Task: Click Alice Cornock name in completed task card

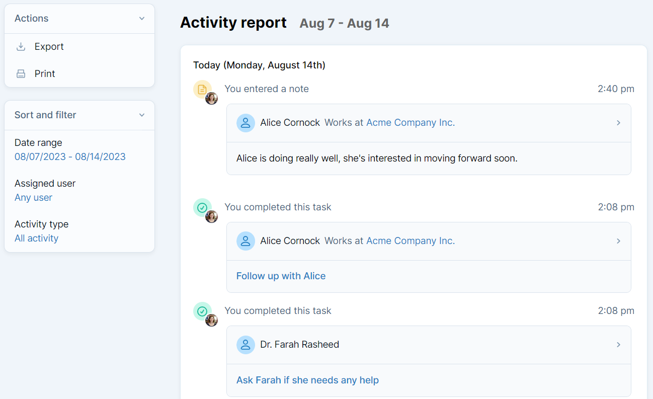Action: 290,241
